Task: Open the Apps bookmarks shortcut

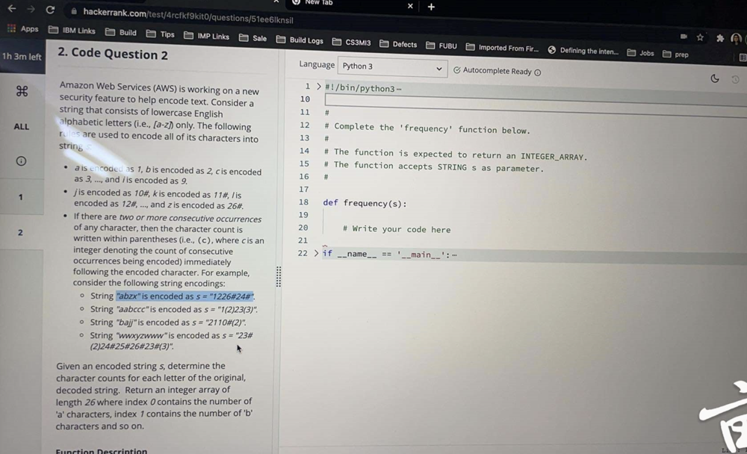Action: point(23,28)
